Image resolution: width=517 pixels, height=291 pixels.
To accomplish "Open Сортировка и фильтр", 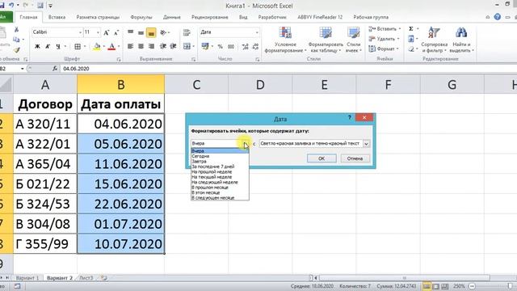I will pos(434,40).
